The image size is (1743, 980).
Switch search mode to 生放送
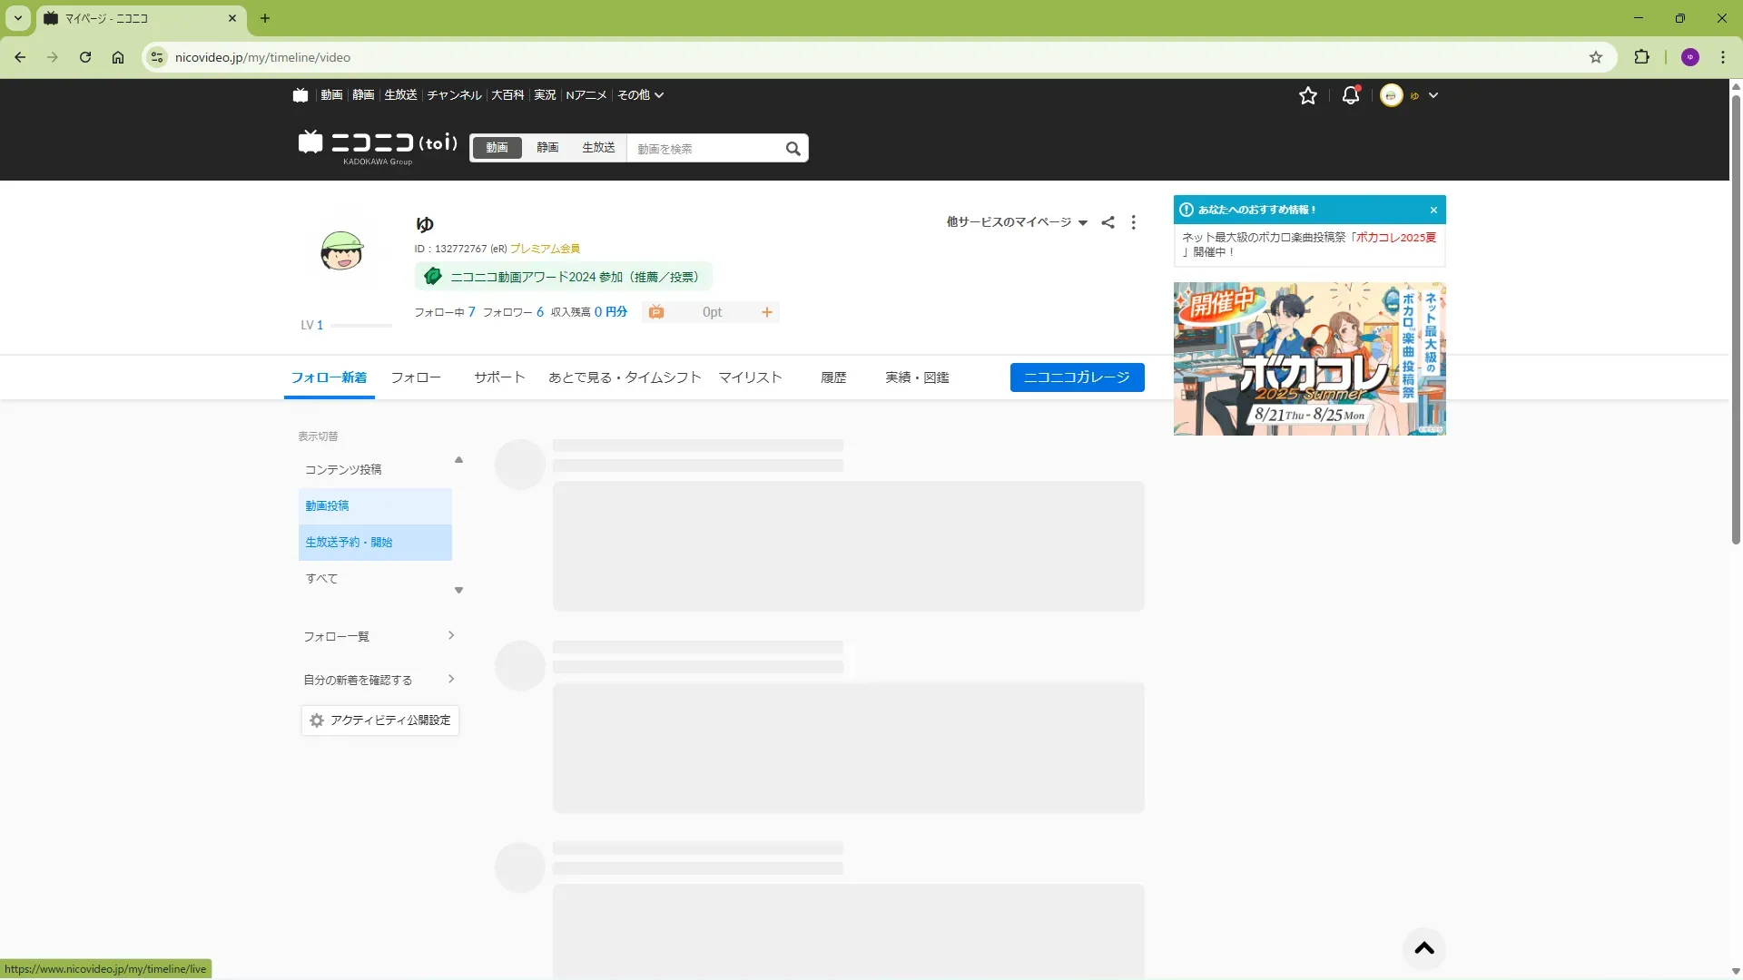pos(598,148)
